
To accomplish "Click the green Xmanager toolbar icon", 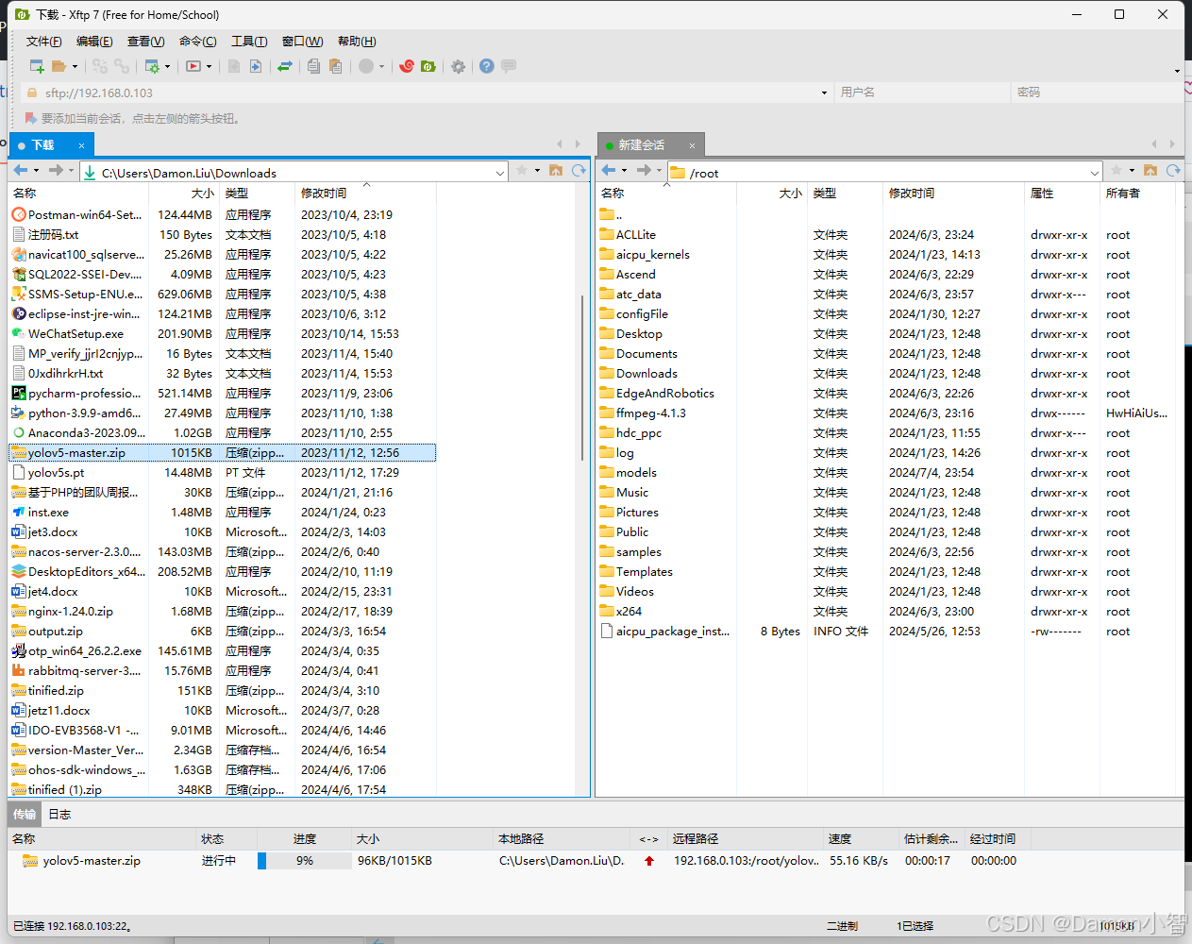I will point(428,66).
